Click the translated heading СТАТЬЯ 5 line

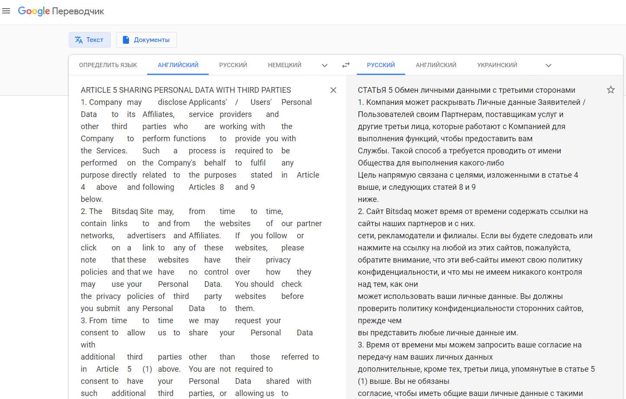pos(466,90)
